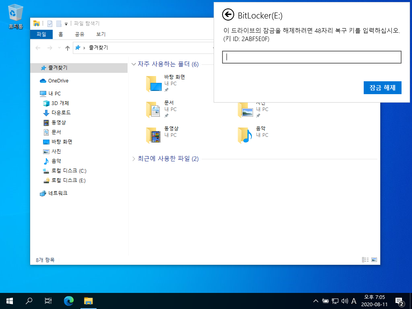Collapse the 자주 사용하는 폴더 (6) group
Viewport: 412px width, 309px height.
point(134,64)
